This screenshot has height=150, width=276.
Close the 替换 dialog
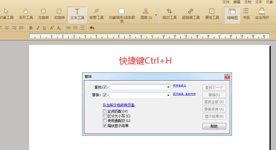pos(227,77)
